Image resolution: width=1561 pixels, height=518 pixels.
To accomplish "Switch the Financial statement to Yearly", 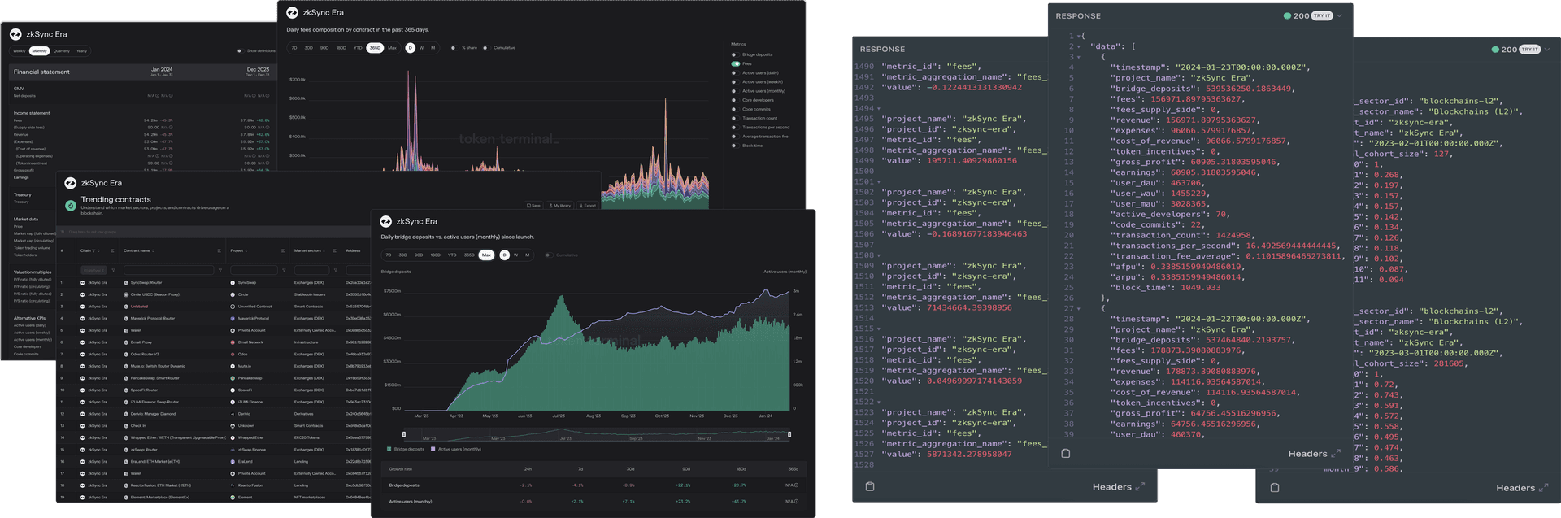I will tap(81, 50).
